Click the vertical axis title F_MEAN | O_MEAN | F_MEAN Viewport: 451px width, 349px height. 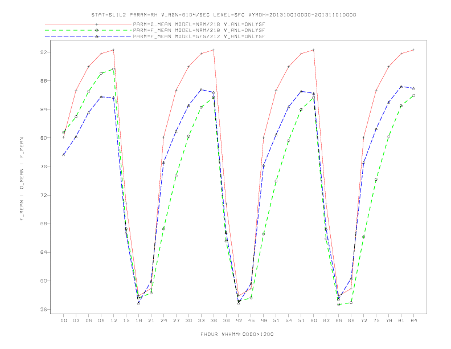[x=22, y=179]
